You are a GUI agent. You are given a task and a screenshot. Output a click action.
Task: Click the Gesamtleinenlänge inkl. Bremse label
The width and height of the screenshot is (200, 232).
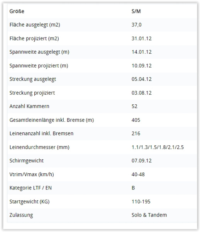pos(52,120)
